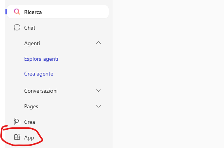
Task: Click the Chat speech bubble icon
Action: (17, 27)
